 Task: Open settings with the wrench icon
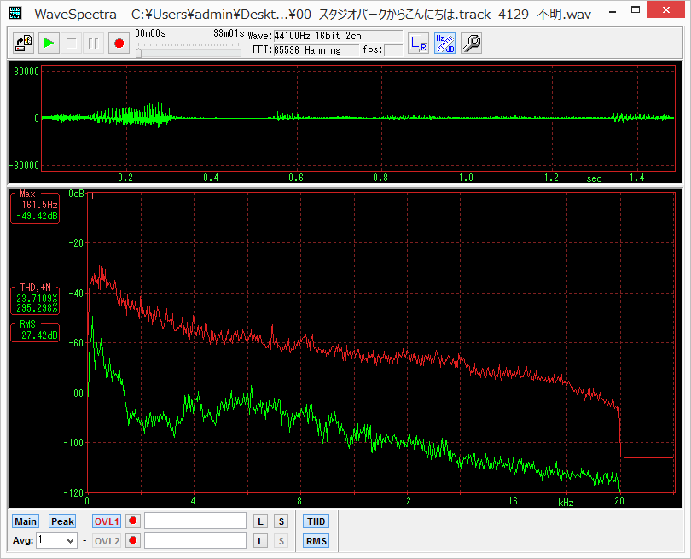(472, 43)
